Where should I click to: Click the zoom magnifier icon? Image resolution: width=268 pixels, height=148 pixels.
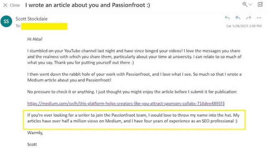coord(245,5)
